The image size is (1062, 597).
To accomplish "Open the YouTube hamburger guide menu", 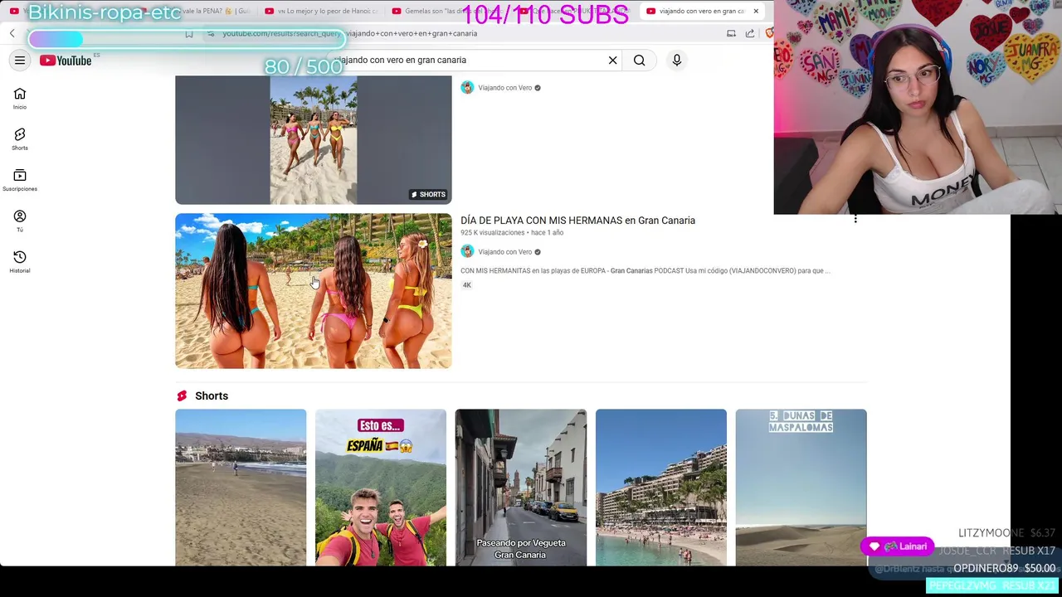I will coord(20,61).
